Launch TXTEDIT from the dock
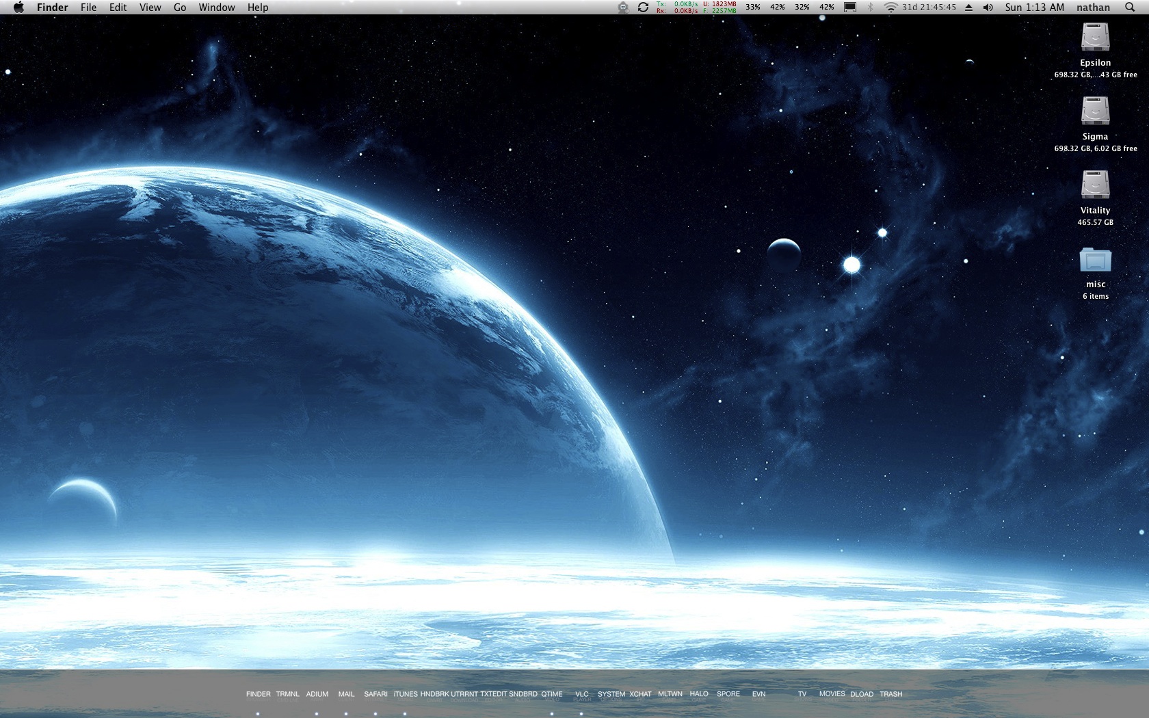1149x718 pixels. click(494, 694)
